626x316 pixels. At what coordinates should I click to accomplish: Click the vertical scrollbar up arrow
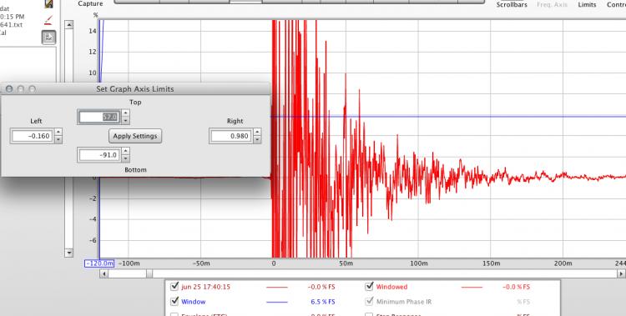(69, 25)
